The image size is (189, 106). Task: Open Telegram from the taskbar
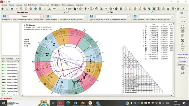[98, 103]
